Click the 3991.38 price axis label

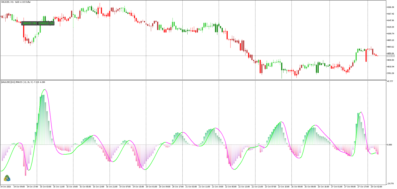pyautogui.click(x=390, y=73)
